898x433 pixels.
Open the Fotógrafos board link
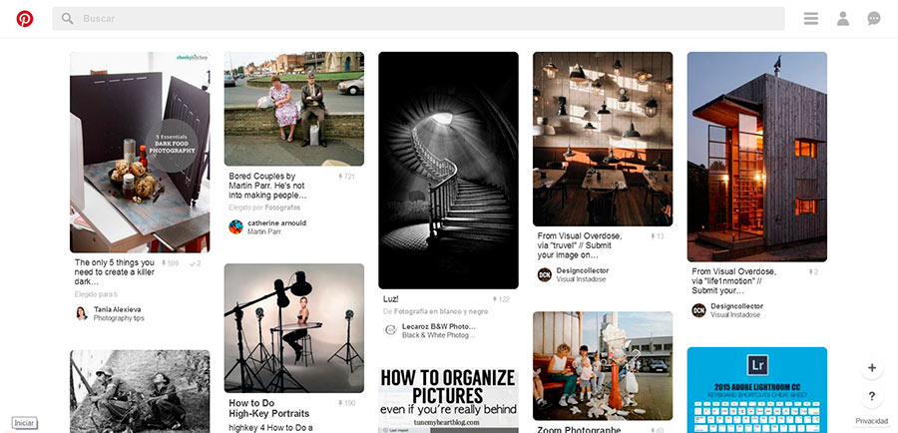[x=283, y=208]
